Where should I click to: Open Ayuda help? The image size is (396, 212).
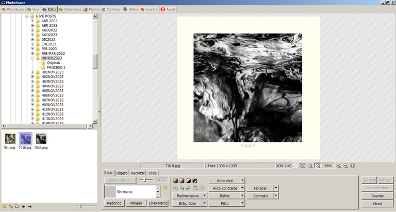(x=168, y=9)
